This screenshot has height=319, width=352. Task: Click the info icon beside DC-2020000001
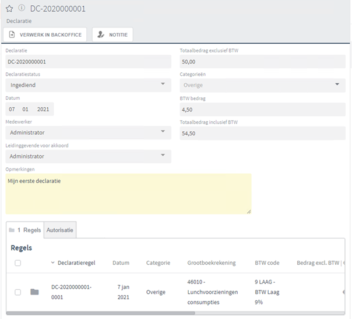22,8
